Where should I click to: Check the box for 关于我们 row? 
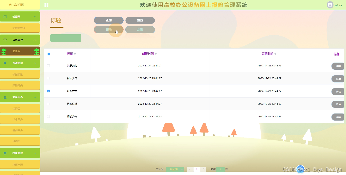(x=49, y=66)
